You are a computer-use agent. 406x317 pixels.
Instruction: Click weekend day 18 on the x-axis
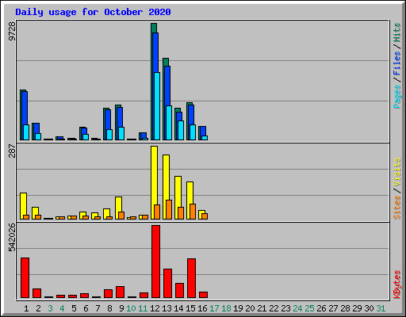click(226, 308)
